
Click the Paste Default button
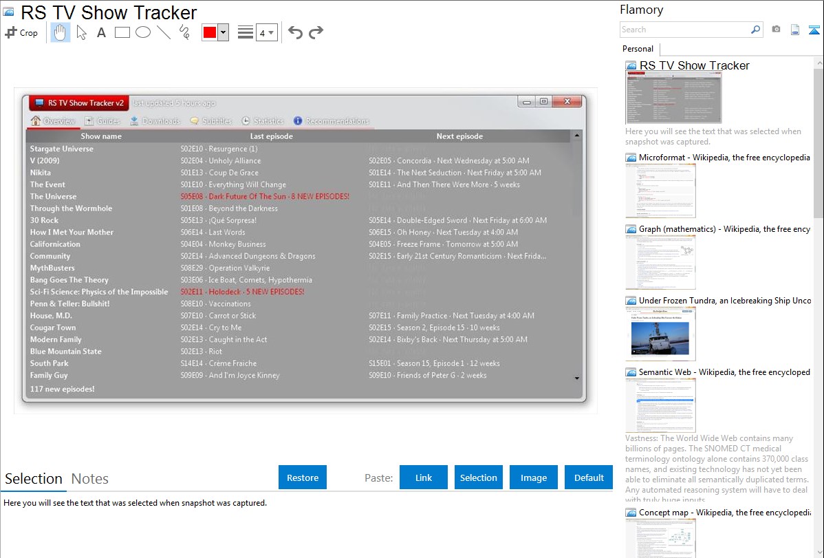(x=589, y=477)
